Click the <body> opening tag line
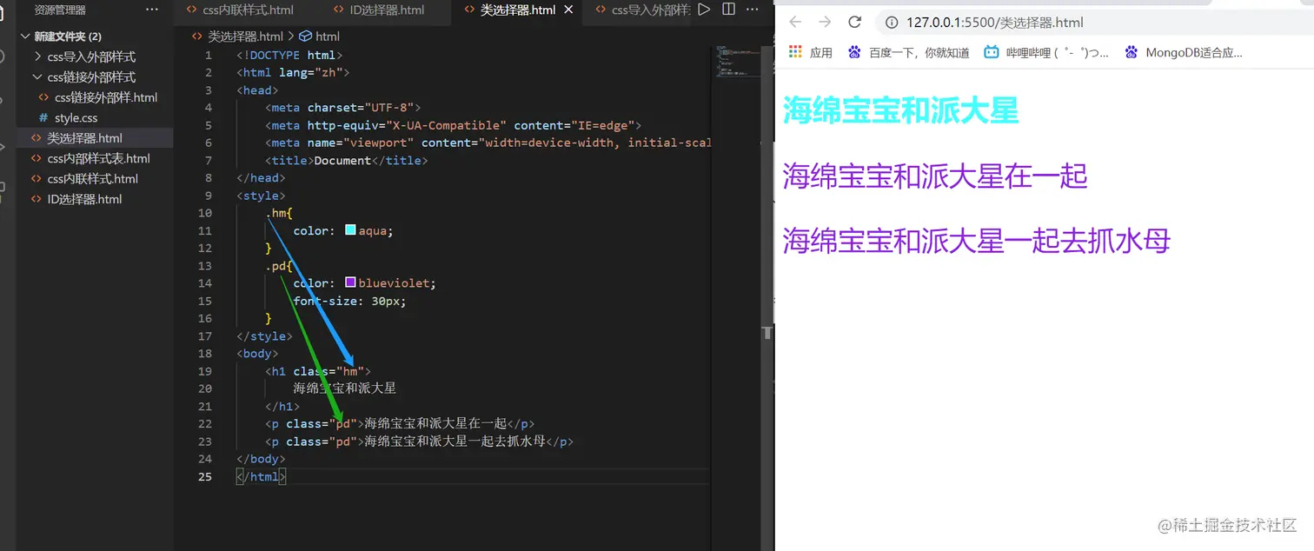 click(x=257, y=353)
